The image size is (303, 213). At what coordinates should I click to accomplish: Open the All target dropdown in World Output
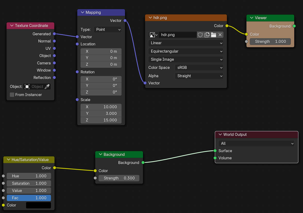[x=256, y=143]
